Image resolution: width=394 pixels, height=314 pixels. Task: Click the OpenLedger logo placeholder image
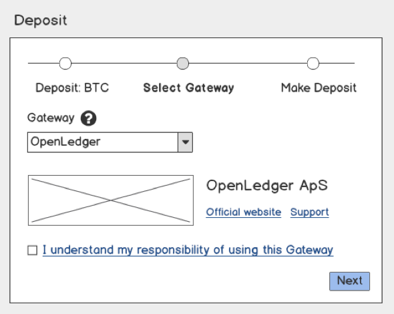pos(111,200)
